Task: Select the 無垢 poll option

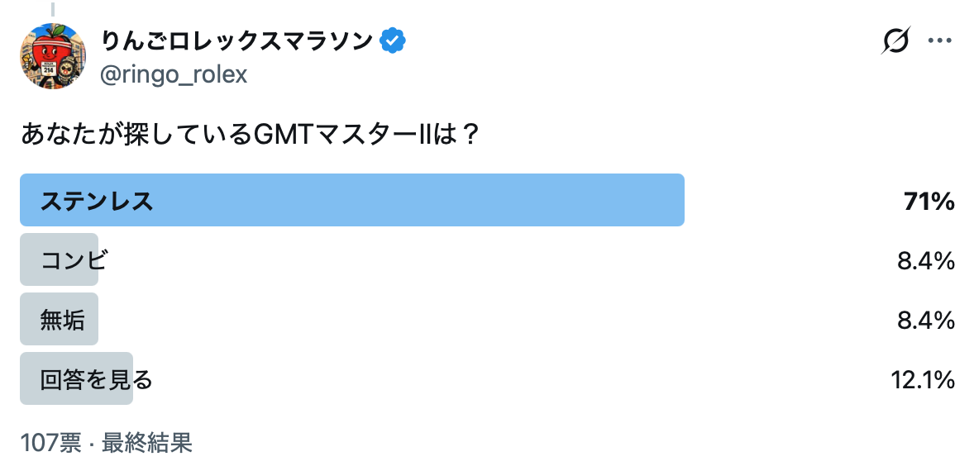Action: 62,321
